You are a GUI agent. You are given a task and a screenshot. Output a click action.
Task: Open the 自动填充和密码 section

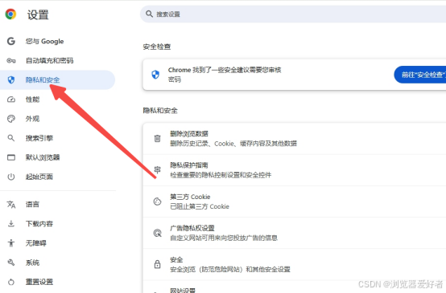click(57, 60)
